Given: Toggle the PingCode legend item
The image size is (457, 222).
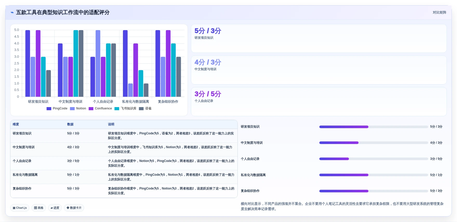Looking at the screenshot, I should tap(57, 108).
